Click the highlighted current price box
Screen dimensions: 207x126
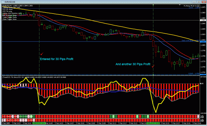point(203,20)
